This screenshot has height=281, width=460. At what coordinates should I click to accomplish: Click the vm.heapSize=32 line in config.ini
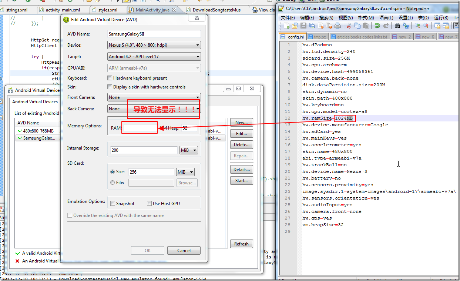[323, 225]
